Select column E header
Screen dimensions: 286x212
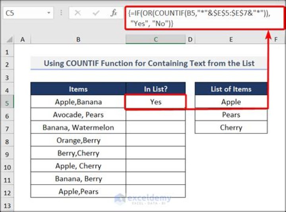pyautogui.click(x=231, y=39)
